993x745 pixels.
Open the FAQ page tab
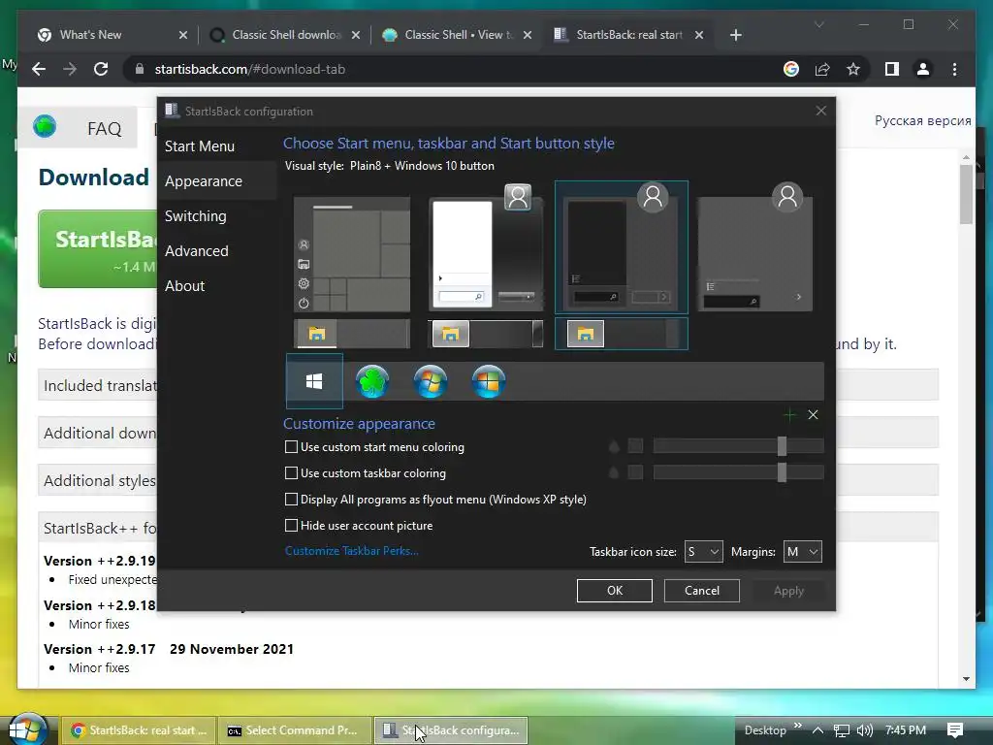(104, 129)
